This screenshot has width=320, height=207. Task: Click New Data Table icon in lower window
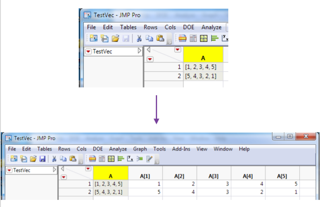click(14, 159)
